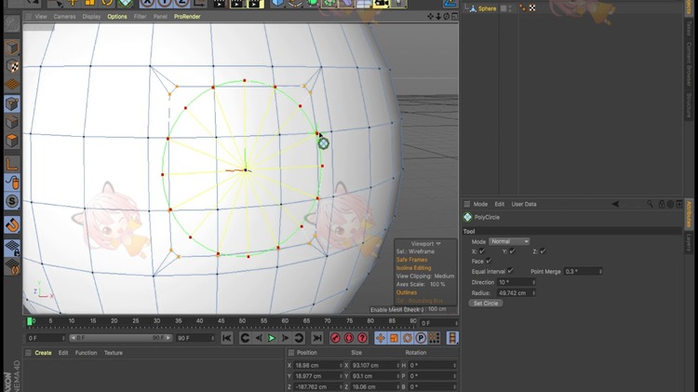Screen dimensions: 698x392
Task: Open the material manager Function menu
Action: point(86,353)
